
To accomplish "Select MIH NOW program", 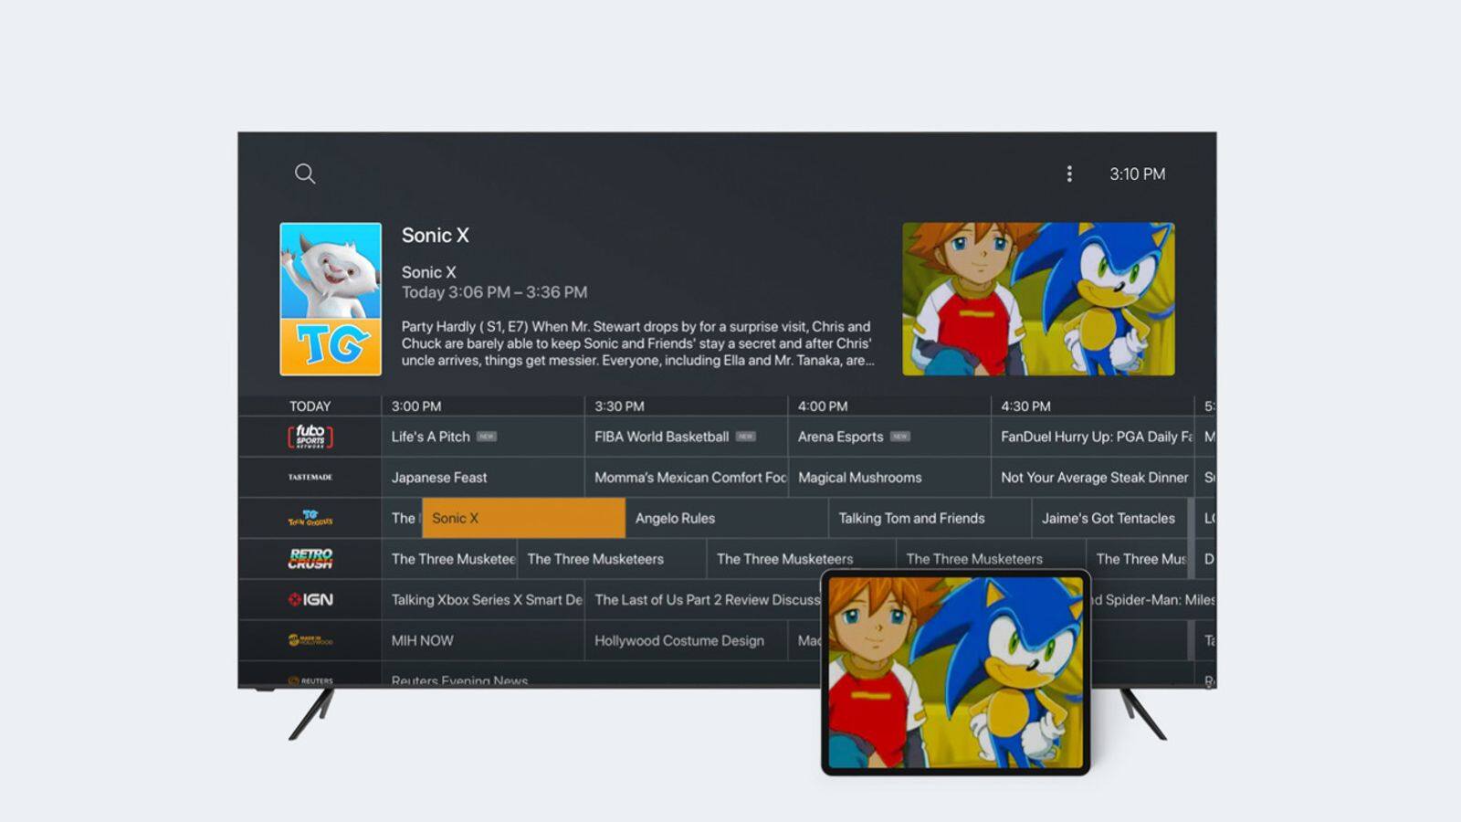I will pyautogui.click(x=483, y=640).
